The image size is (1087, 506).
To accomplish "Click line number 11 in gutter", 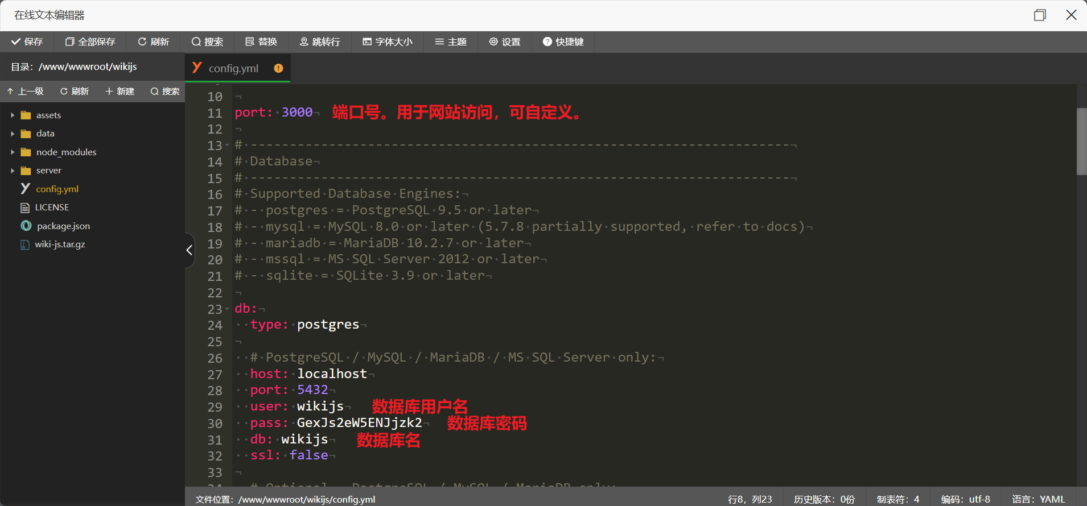I will (x=215, y=113).
